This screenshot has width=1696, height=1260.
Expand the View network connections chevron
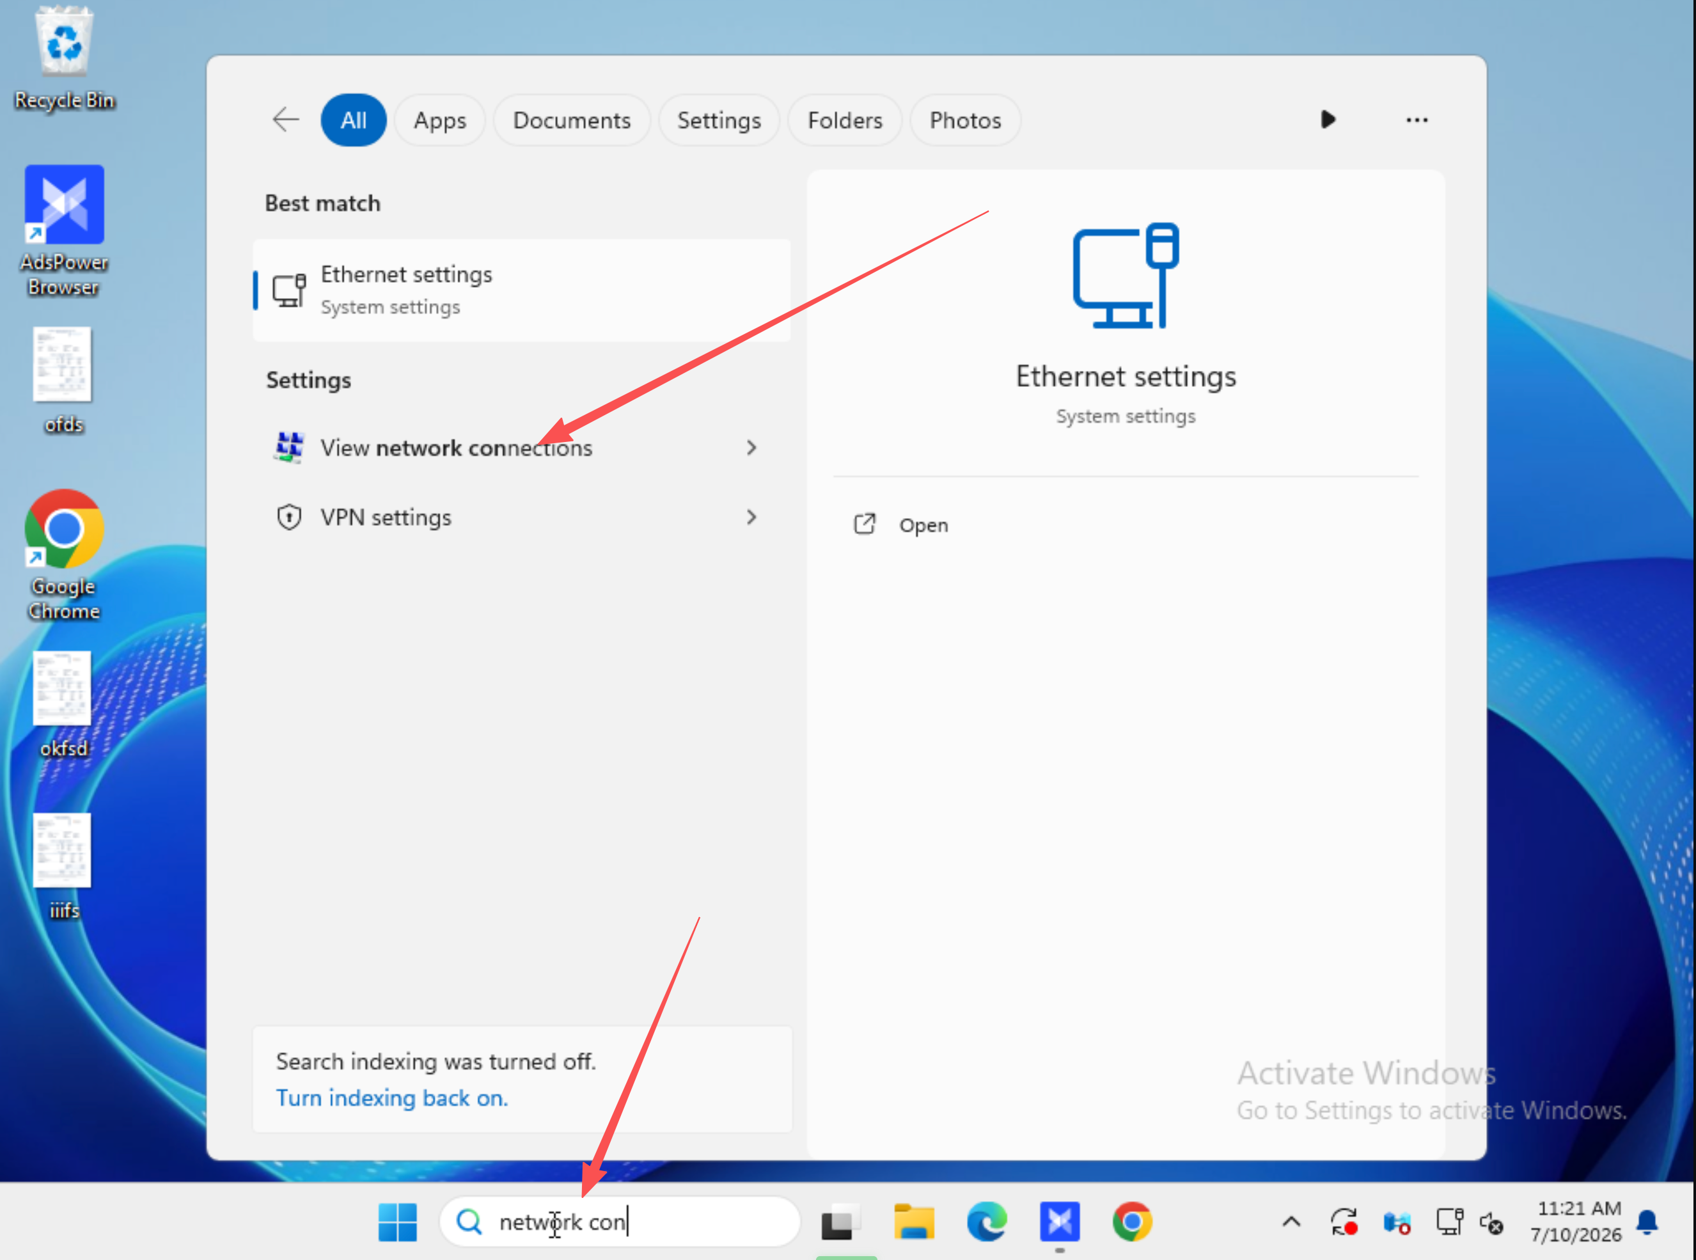pyautogui.click(x=751, y=448)
